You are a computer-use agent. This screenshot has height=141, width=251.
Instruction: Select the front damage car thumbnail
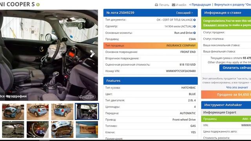[x=13, y=112]
